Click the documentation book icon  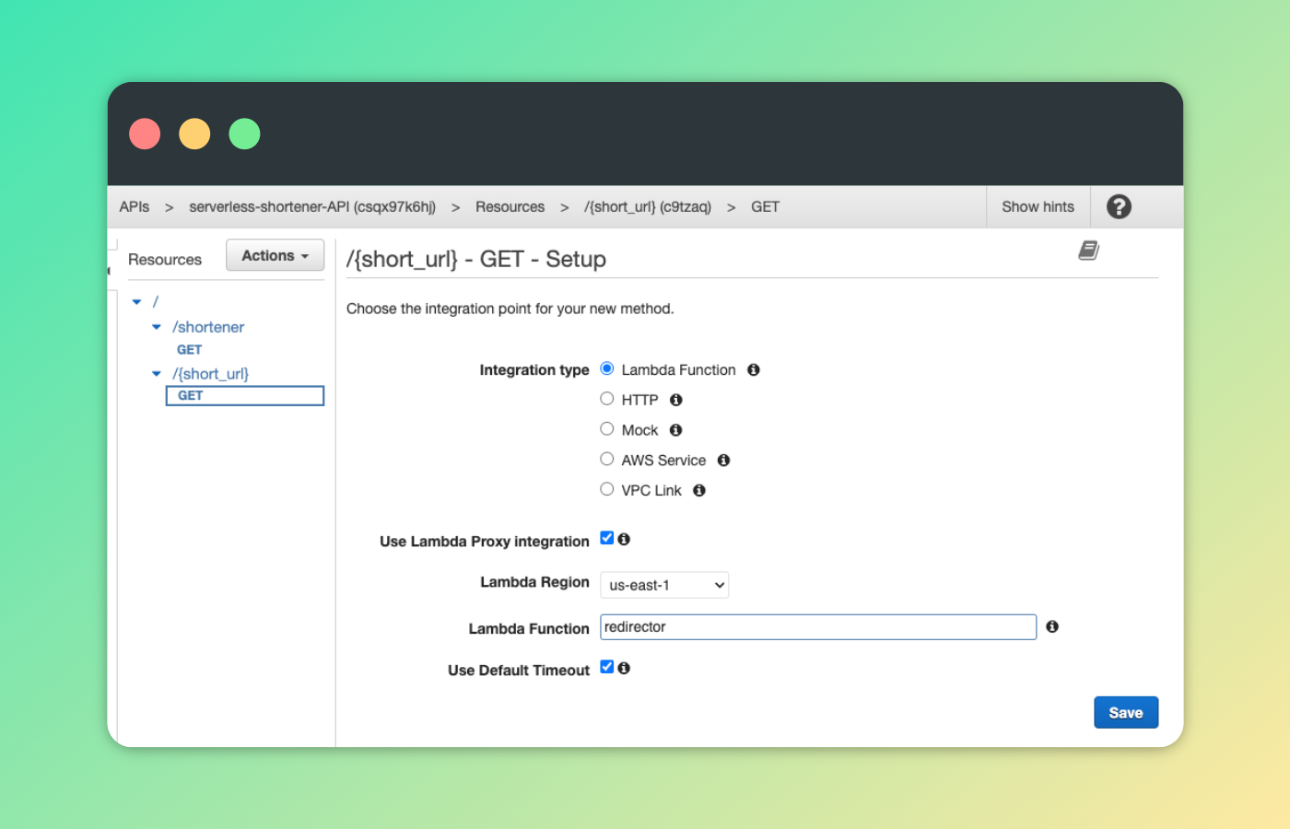(x=1088, y=250)
